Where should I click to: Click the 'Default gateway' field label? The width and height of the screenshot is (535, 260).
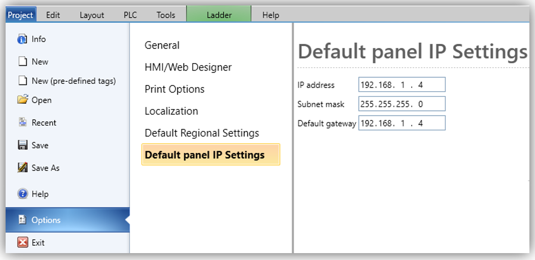tap(327, 124)
